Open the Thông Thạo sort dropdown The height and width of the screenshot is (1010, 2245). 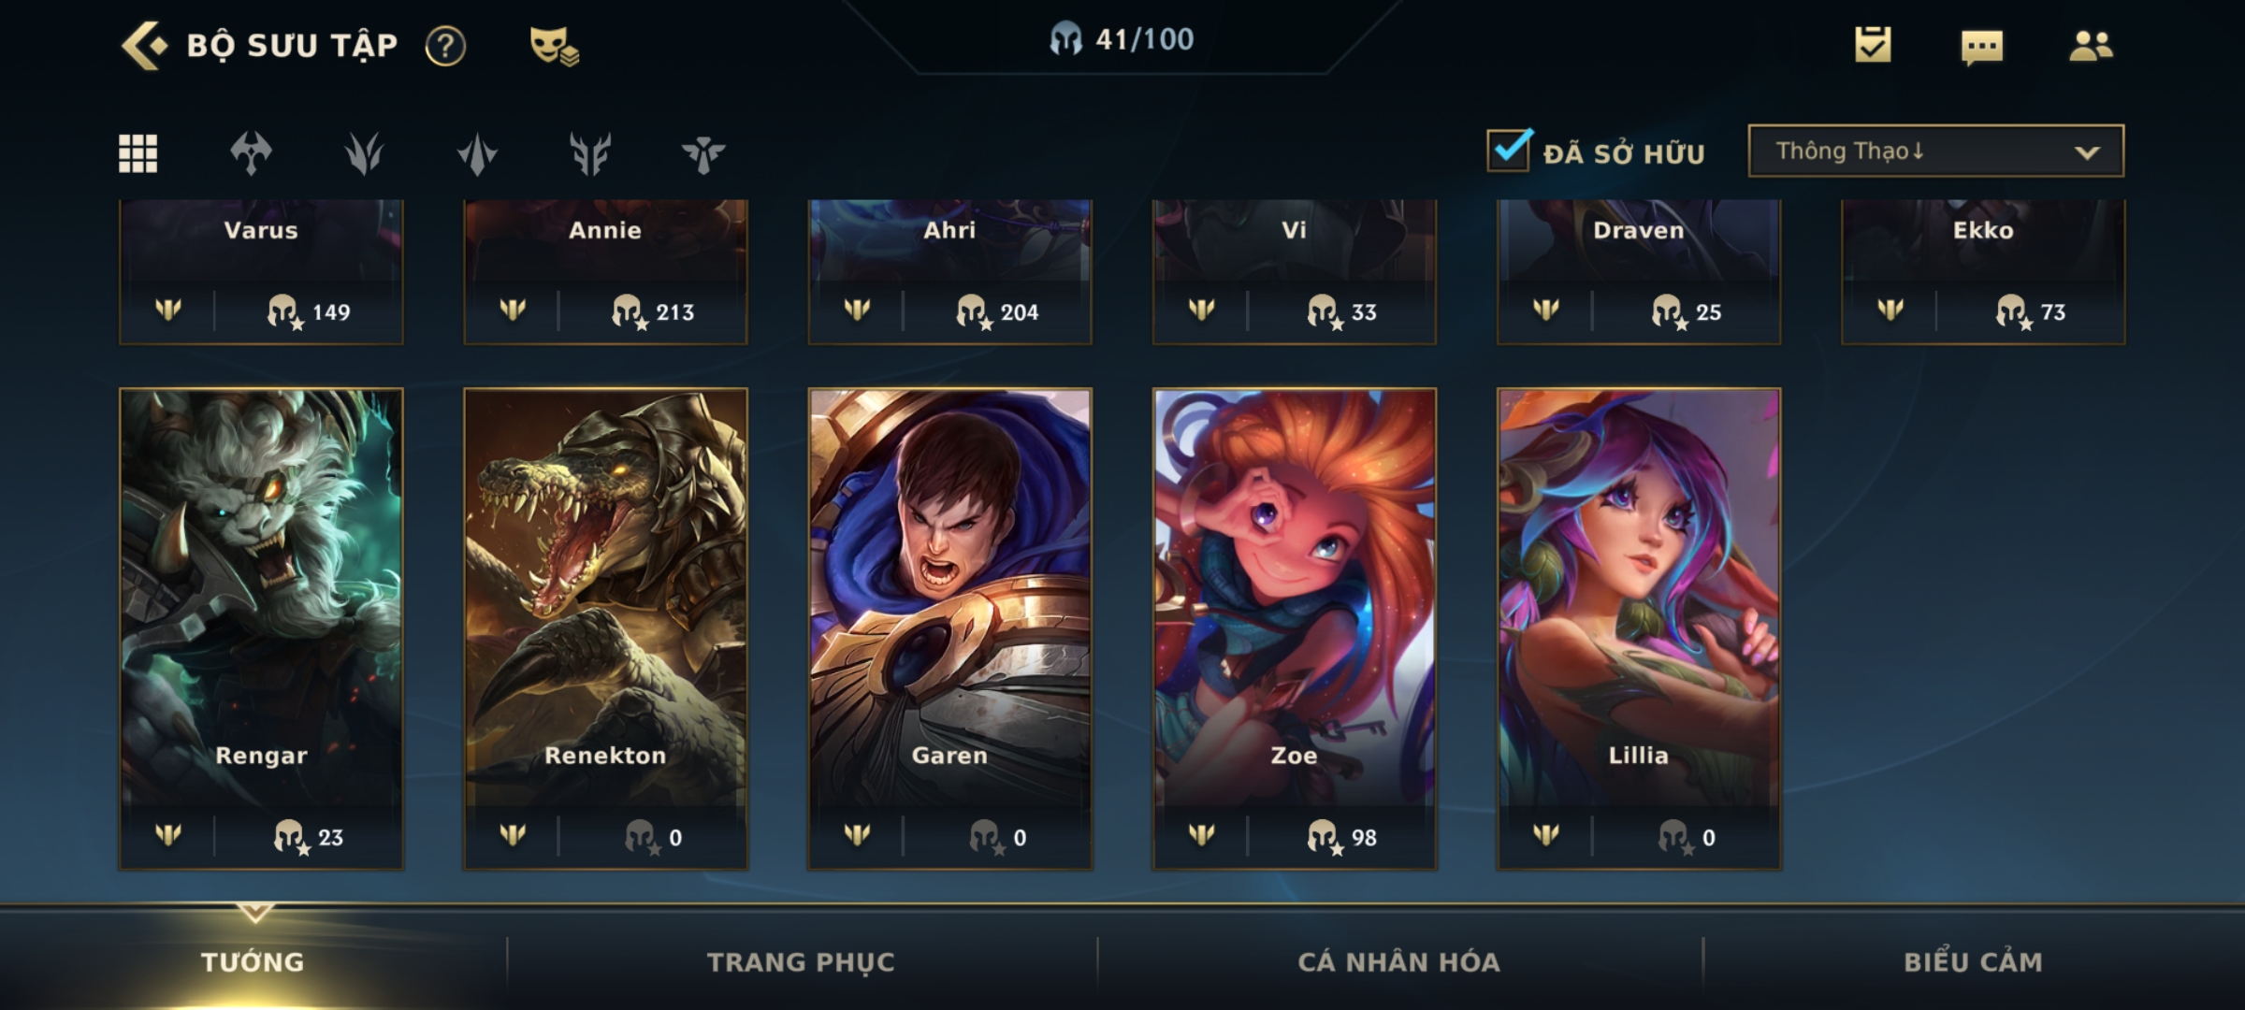(x=1936, y=151)
